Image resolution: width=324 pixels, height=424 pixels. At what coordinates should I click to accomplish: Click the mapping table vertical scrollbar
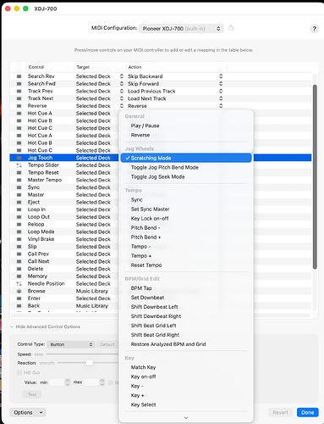[315, 176]
